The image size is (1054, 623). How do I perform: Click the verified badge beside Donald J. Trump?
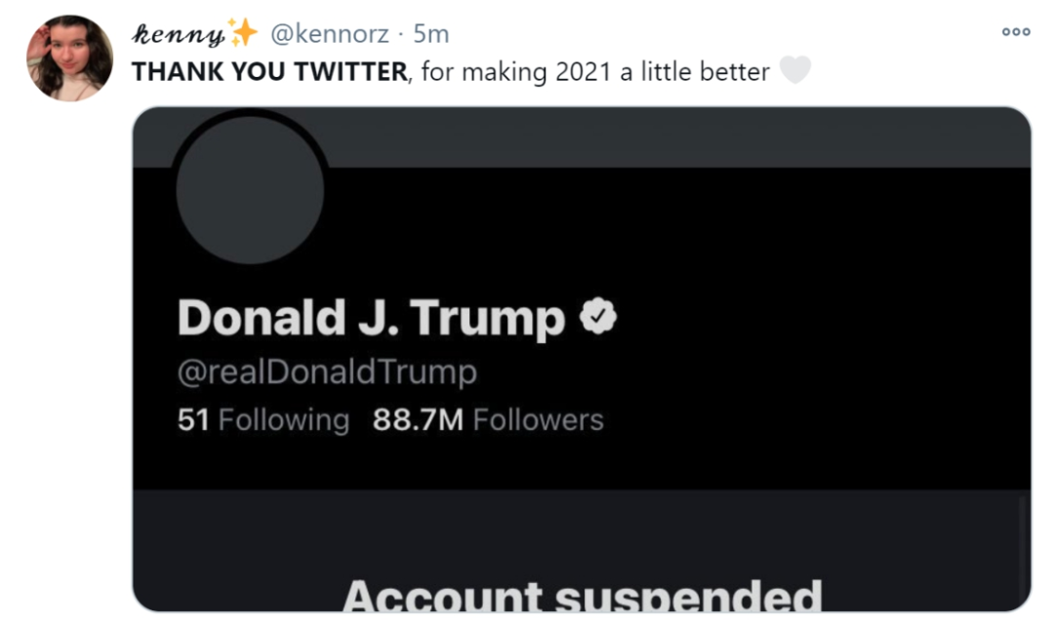point(597,316)
